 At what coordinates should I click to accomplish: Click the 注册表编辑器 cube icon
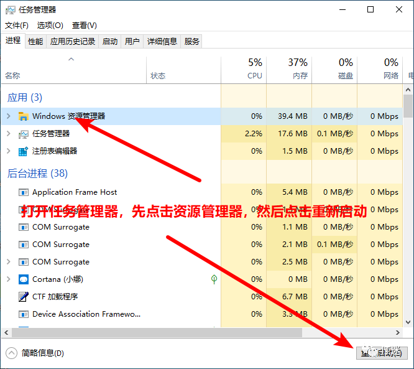point(24,151)
